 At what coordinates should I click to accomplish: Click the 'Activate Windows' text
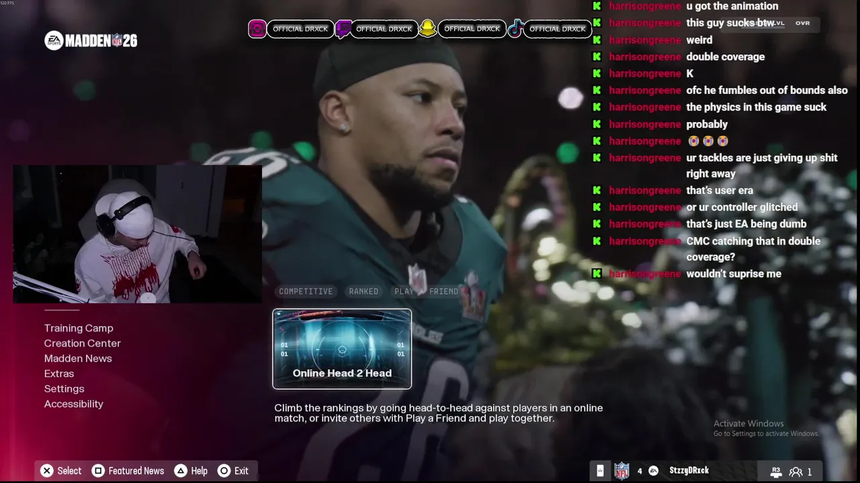point(748,423)
